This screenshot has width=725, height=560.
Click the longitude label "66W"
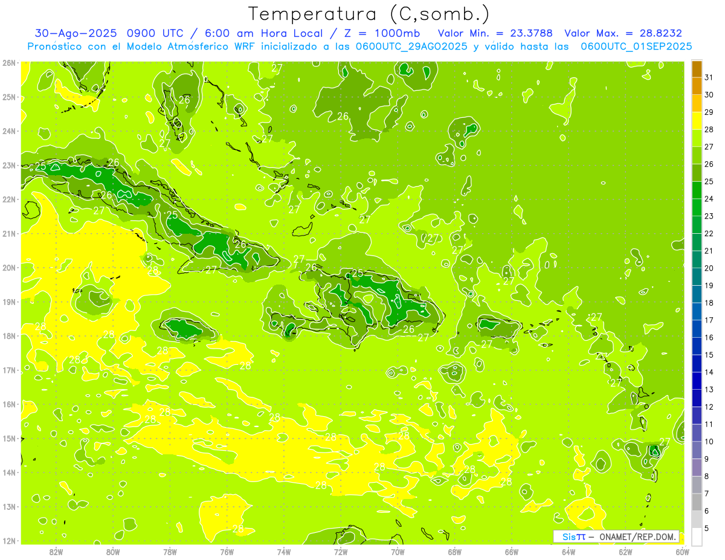click(512, 552)
